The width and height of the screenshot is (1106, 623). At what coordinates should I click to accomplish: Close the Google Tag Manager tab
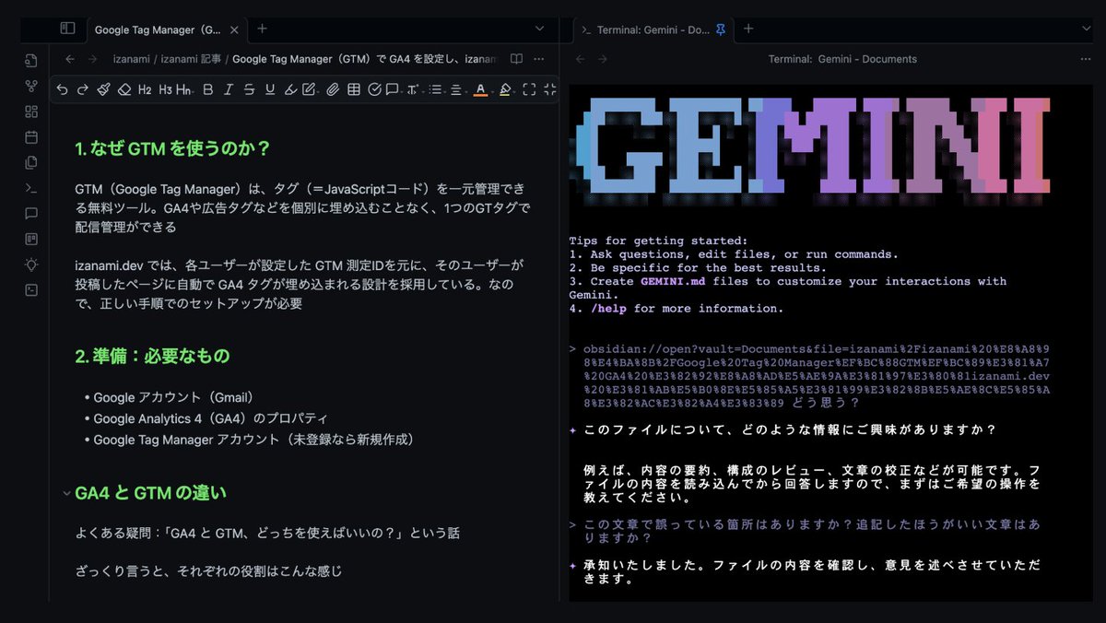click(235, 29)
